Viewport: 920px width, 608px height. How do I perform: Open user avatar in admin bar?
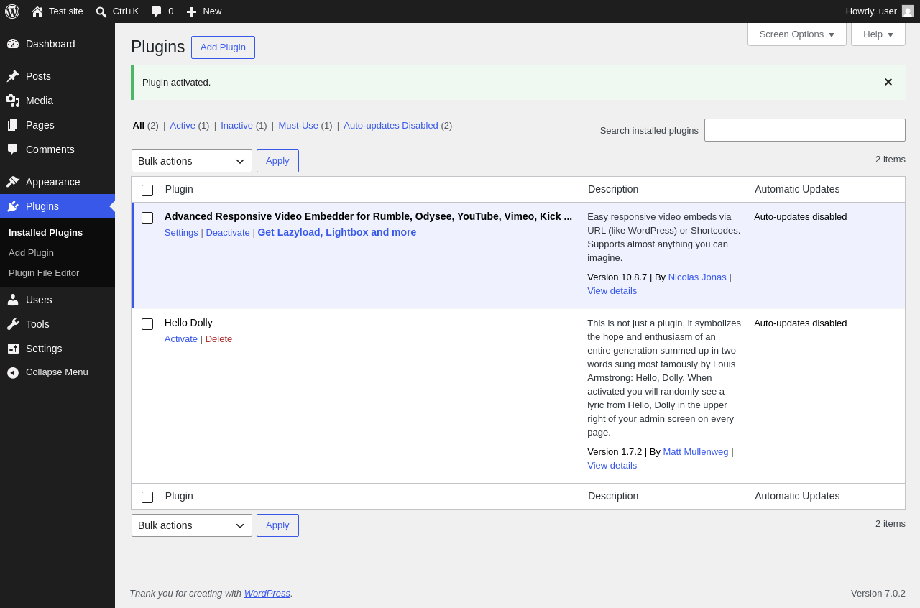(908, 11)
